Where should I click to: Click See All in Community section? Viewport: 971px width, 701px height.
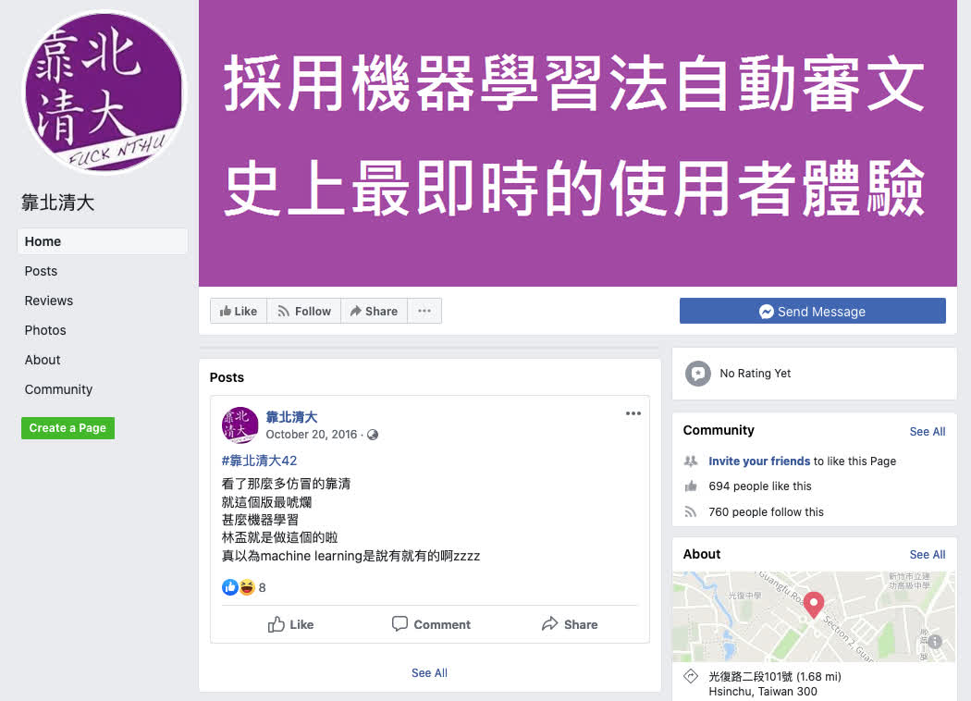tap(927, 432)
